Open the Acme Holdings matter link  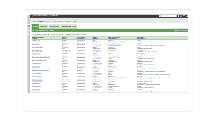(36, 44)
